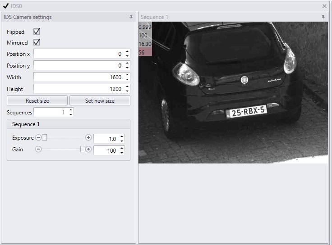Decrease Sequences count with down arrow

71,114
